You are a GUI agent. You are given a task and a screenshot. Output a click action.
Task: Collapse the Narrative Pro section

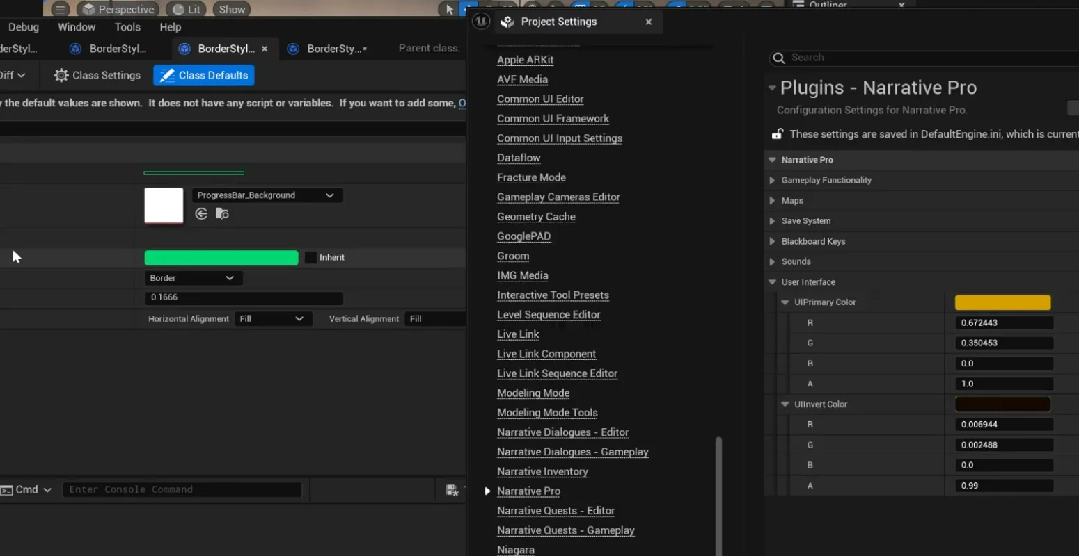pyautogui.click(x=772, y=160)
